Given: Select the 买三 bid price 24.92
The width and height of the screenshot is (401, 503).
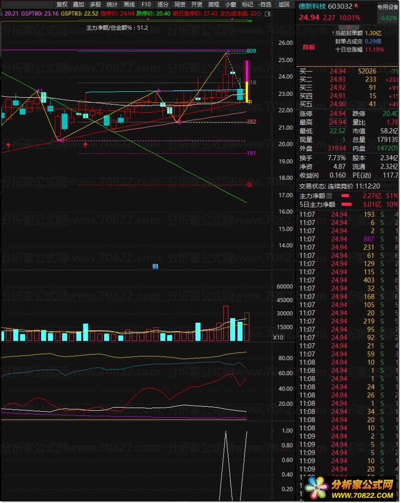Looking at the screenshot, I should coord(338,88).
